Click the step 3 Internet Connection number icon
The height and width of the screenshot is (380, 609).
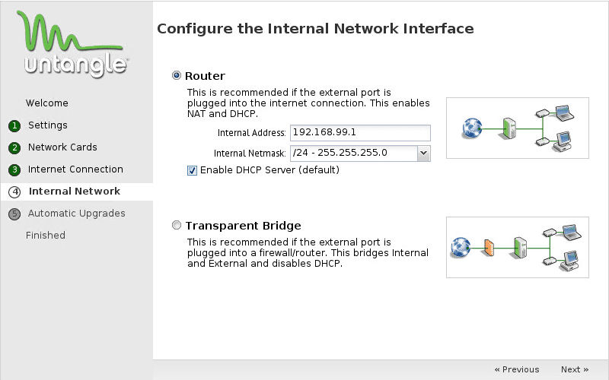(x=14, y=169)
